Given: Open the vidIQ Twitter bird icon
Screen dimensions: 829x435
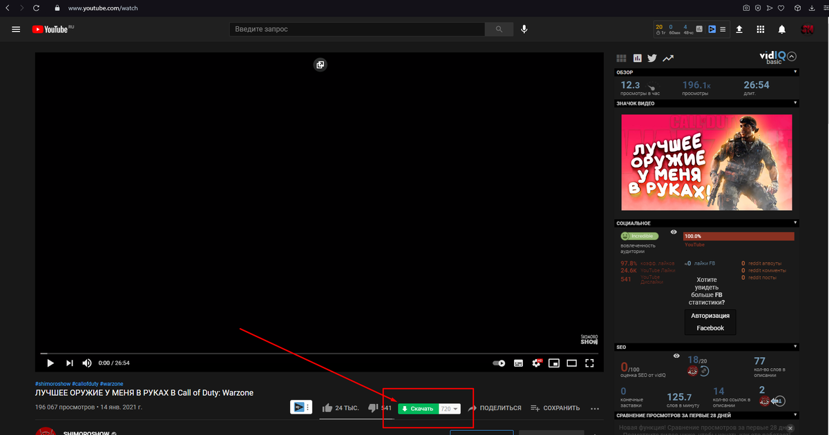Looking at the screenshot, I should [651, 58].
